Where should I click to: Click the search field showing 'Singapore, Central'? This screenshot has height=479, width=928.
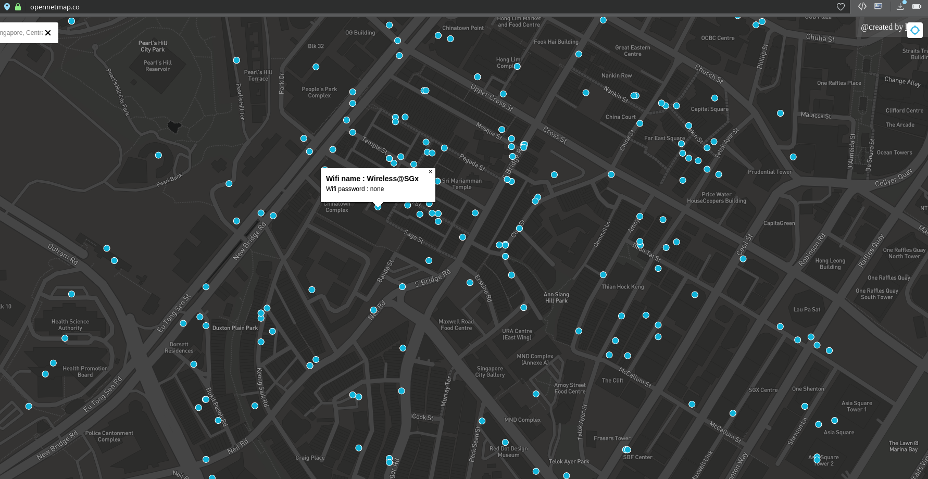tap(21, 32)
